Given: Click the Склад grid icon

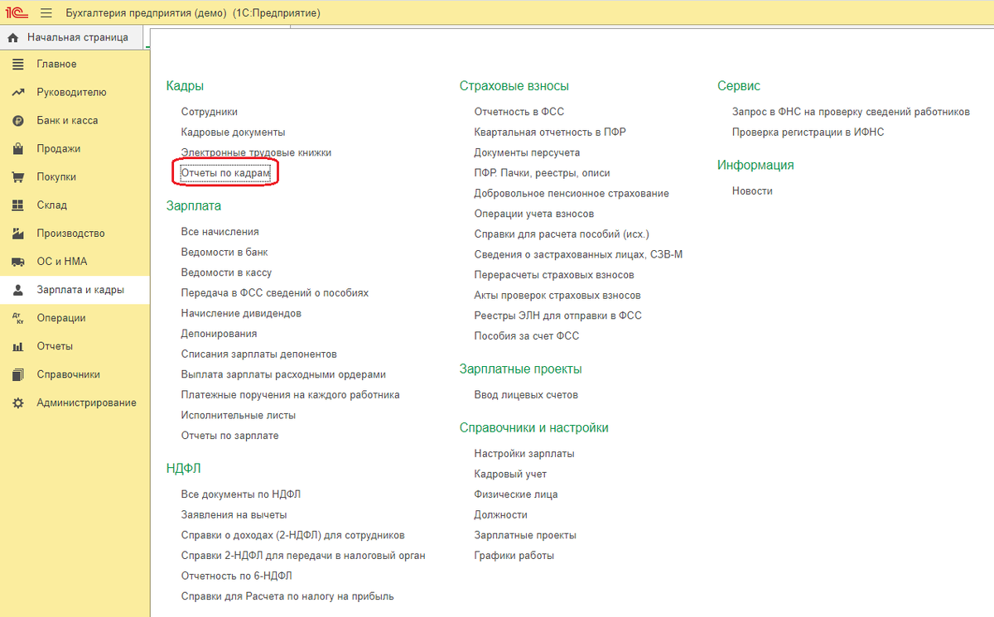Looking at the screenshot, I should pyautogui.click(x=18, y=205).
